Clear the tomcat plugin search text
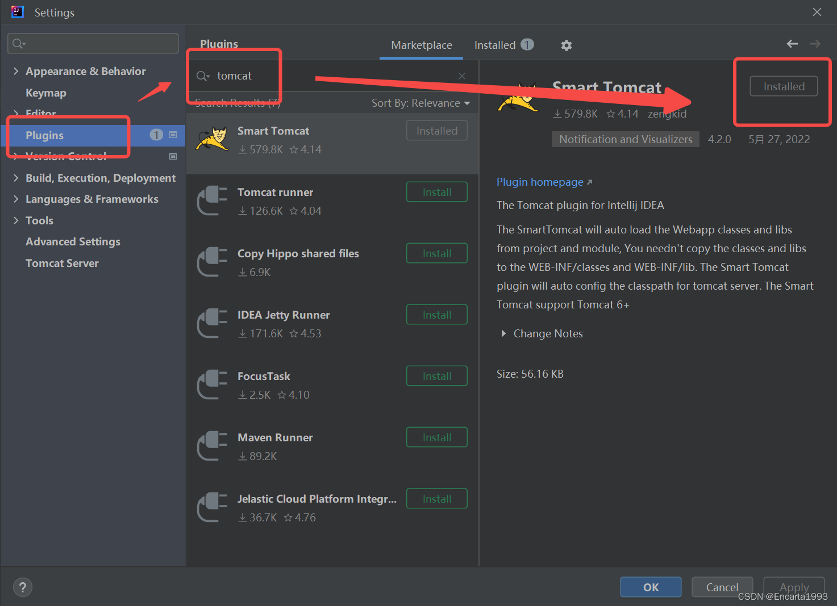Image resolution: width=837 pixels, height=606 pixels. click(462, 76)
